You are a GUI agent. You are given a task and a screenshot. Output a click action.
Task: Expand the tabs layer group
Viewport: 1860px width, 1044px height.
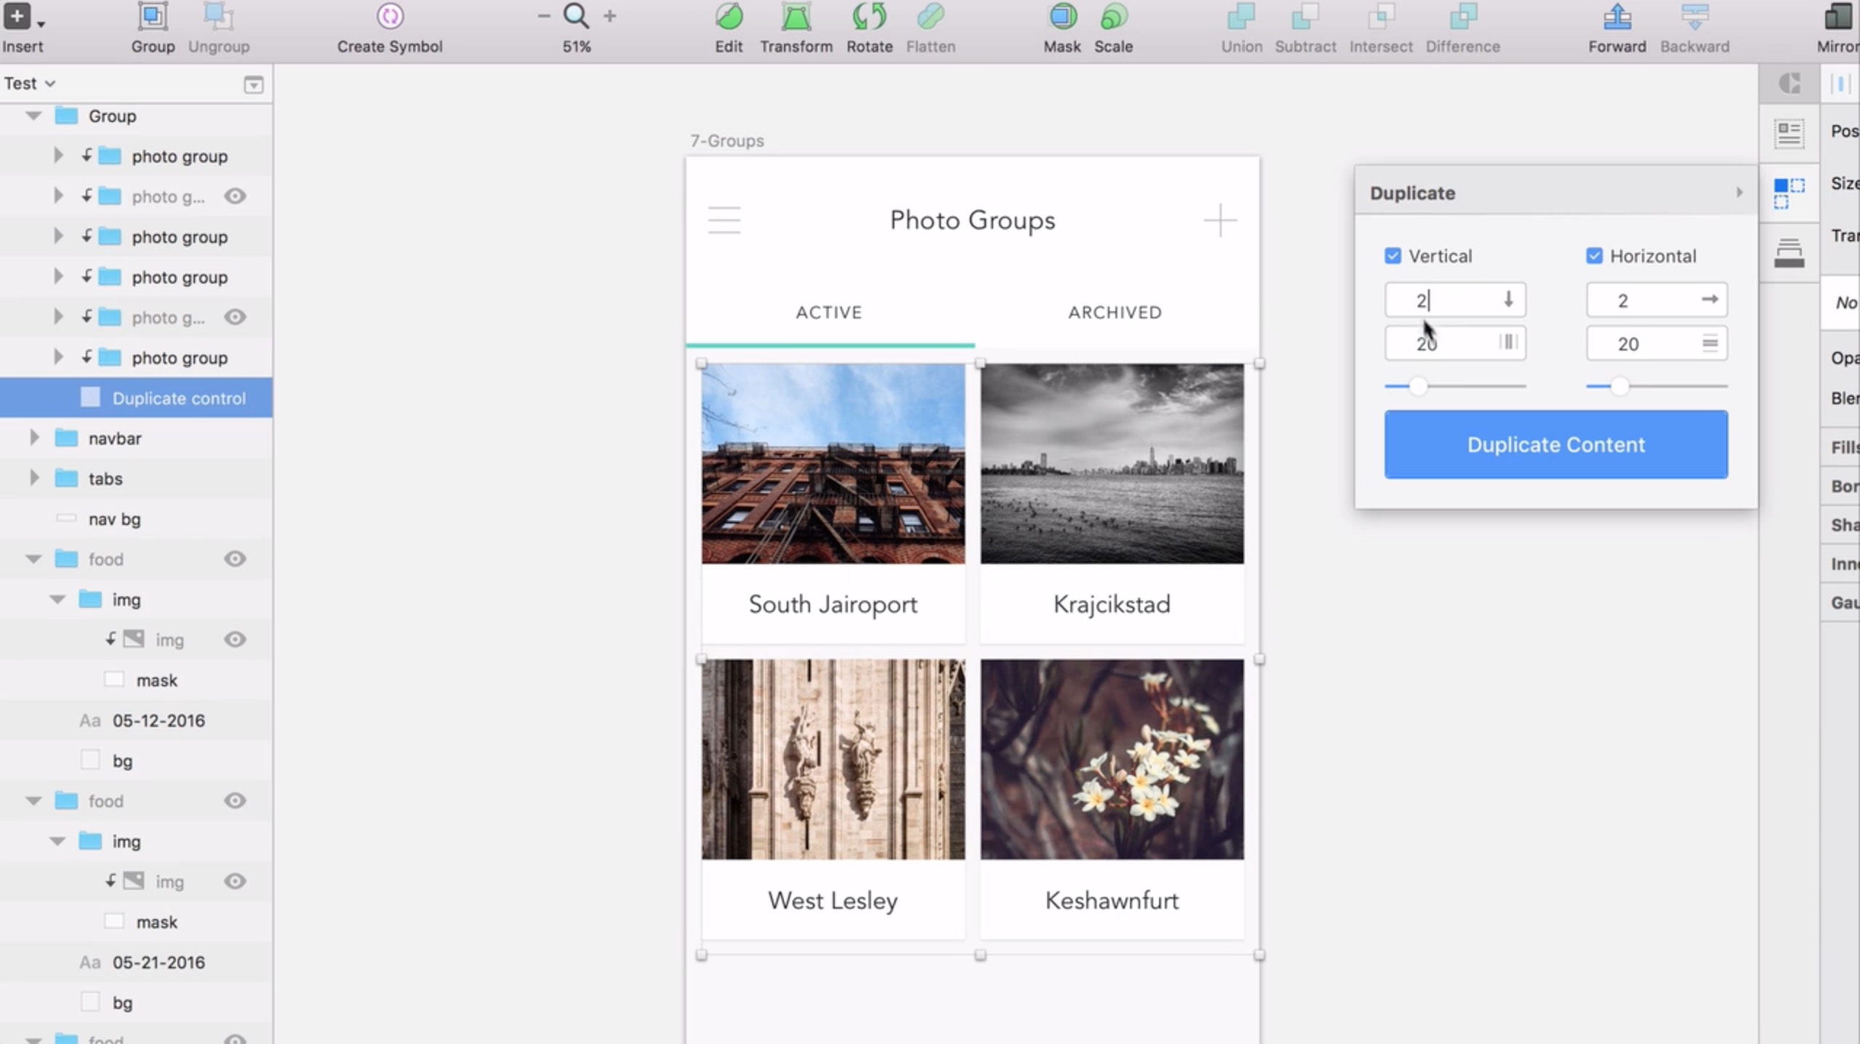34,478
